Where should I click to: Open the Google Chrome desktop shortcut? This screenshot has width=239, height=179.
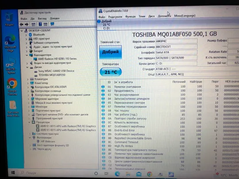tap(12, 87)
